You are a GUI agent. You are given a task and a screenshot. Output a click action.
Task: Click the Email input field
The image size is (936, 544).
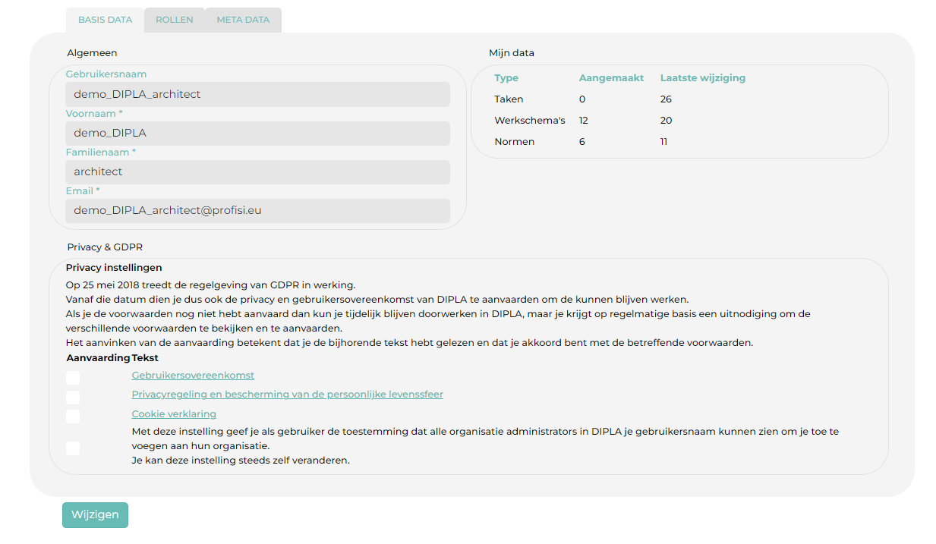coord(257,210)
